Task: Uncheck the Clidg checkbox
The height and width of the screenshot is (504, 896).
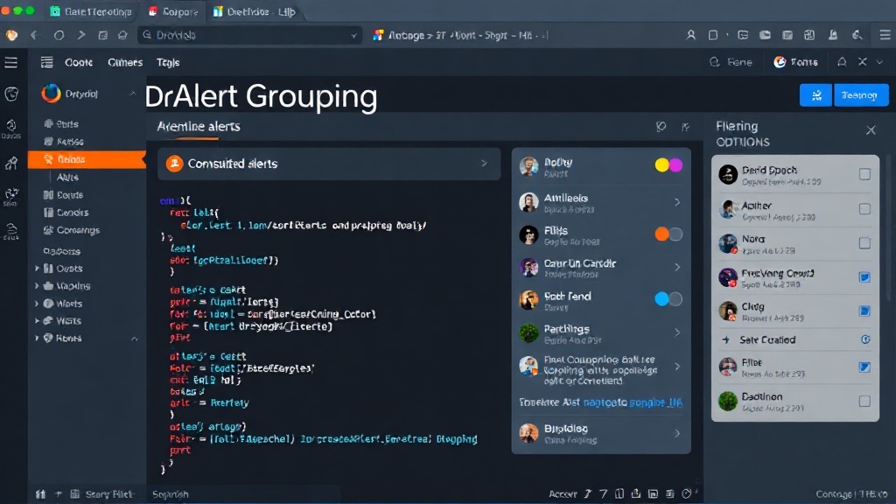Action: [x=864, y=311]
